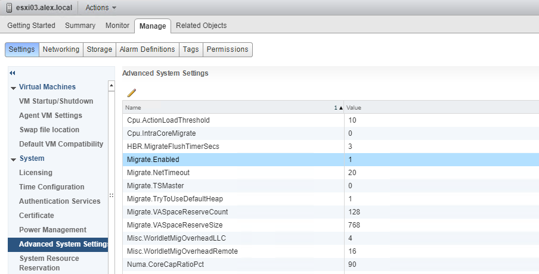Go to the Summary tab

tap(80, 26)
